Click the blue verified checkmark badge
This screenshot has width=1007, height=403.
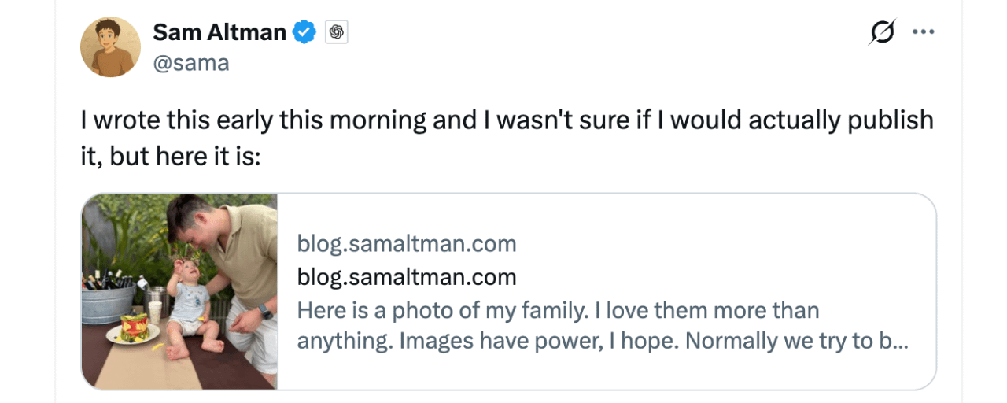[304, 32]
